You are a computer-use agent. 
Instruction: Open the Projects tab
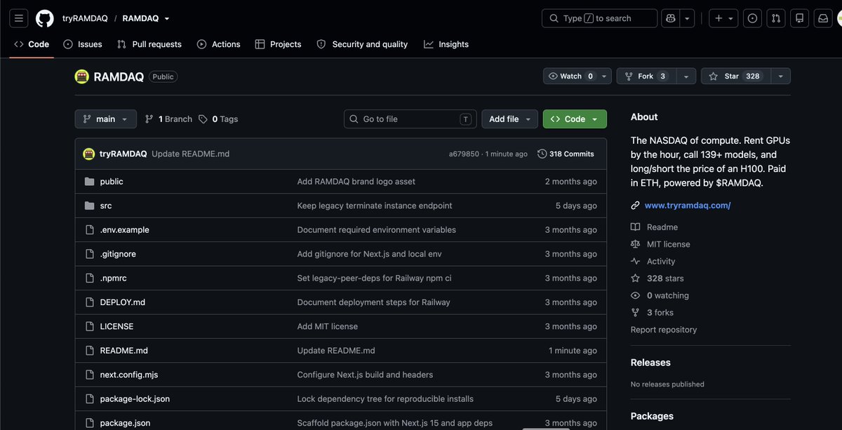tap(278, 44)
